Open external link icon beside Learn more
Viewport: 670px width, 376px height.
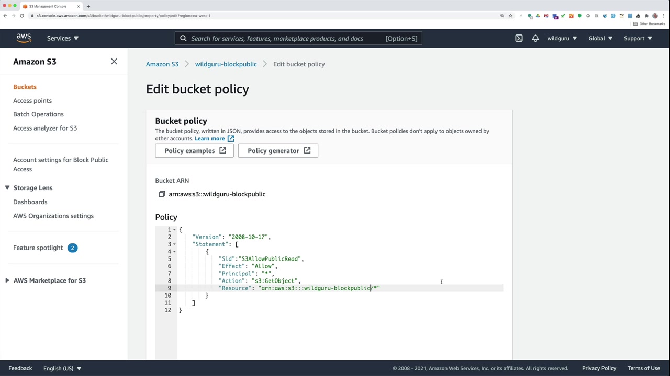point(231,139)
